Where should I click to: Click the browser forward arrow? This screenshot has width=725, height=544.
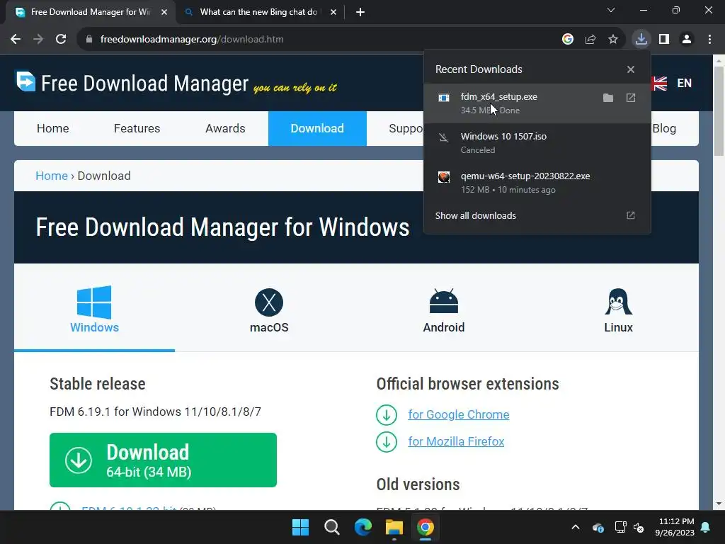(x=38, y=40)
